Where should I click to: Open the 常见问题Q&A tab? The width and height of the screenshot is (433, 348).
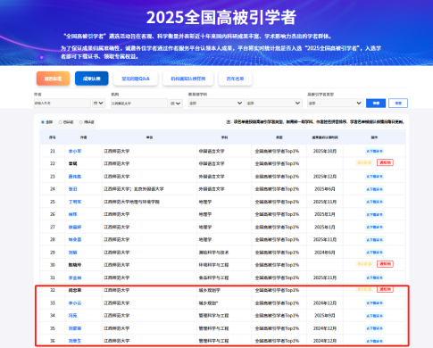(x=136, y=79)
